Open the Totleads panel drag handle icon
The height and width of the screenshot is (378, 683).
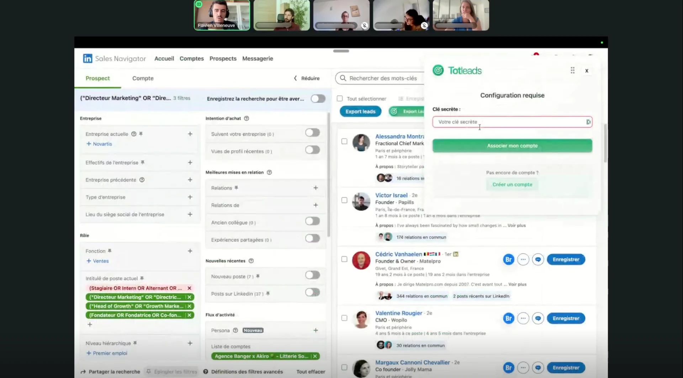pos(572,70)
